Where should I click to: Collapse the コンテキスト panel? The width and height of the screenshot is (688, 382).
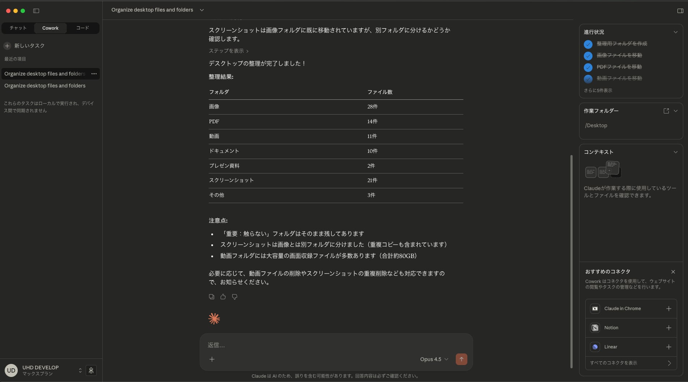(x=675, y=152)
